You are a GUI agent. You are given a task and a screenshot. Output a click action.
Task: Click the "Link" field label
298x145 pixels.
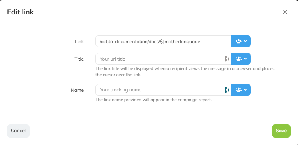pos(79,42)
